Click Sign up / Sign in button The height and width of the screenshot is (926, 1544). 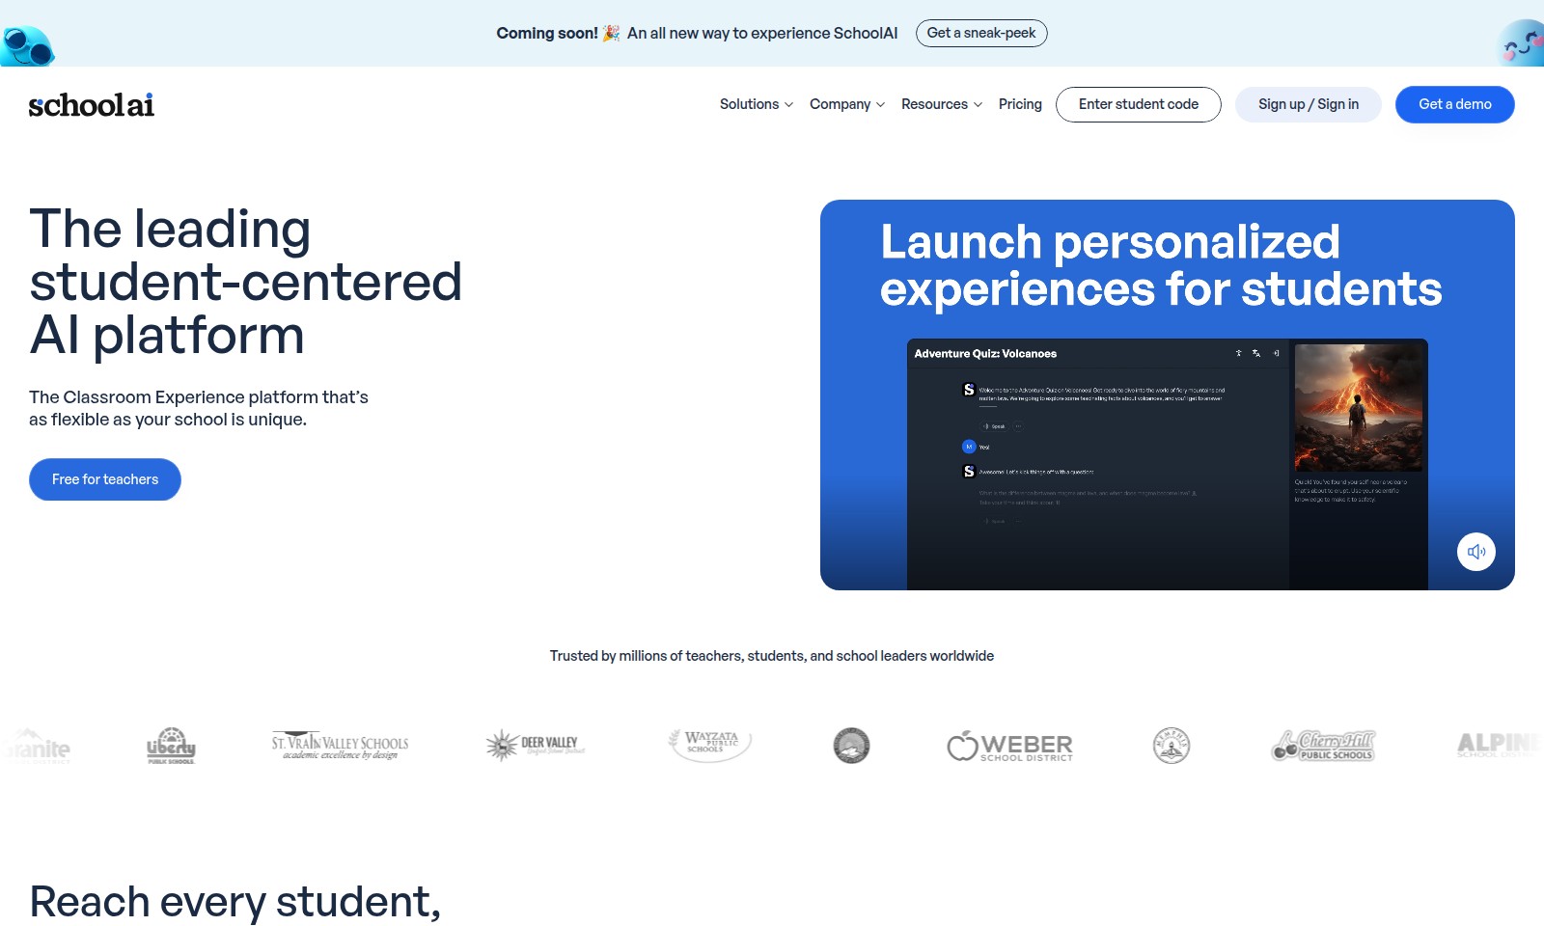(1309, 104)
